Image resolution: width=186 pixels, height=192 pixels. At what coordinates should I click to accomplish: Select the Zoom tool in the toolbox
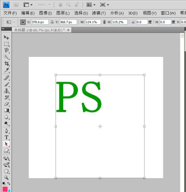(x=6, y=178)
